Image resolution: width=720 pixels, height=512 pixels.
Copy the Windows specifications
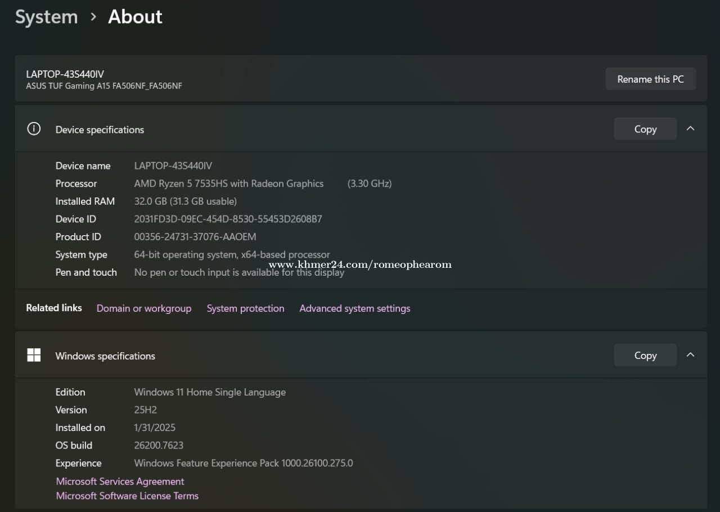645,355
